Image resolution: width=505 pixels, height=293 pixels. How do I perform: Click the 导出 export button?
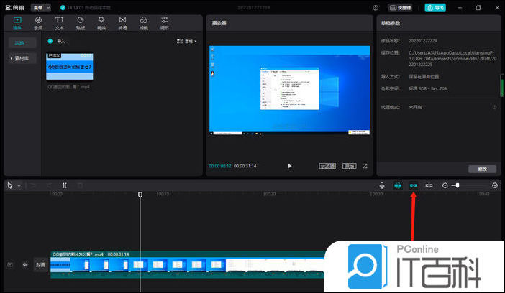coord(435,7)
